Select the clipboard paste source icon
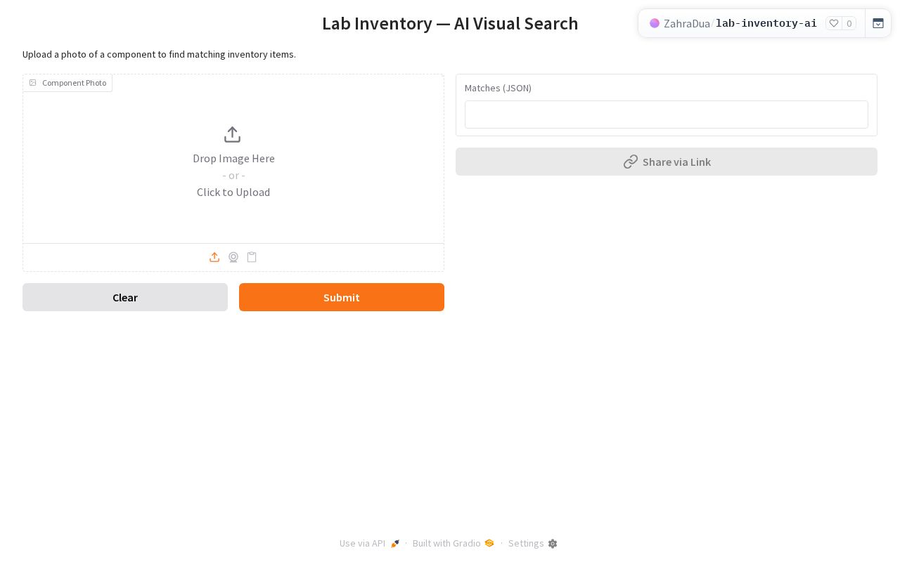Screen dimensions: 900x562 252,257
